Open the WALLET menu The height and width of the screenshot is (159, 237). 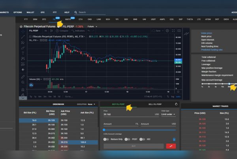click(x=30, y=12)
